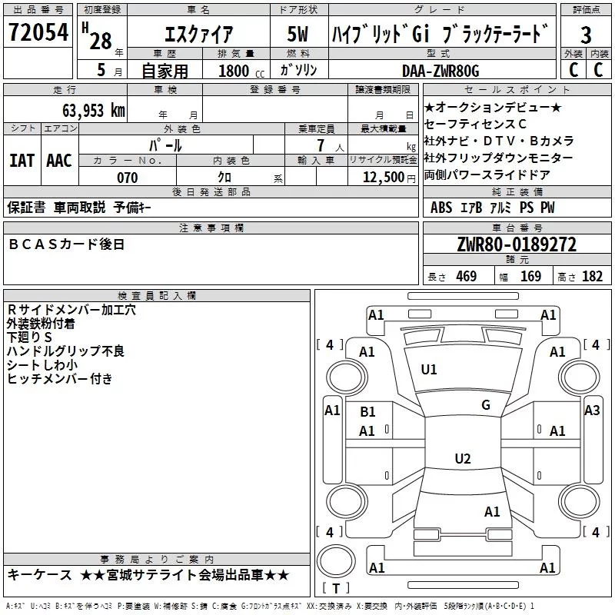The width and height of the screenshot is (615, 615).
Task: Select the 出品番号 header
Action: [38, 10]
